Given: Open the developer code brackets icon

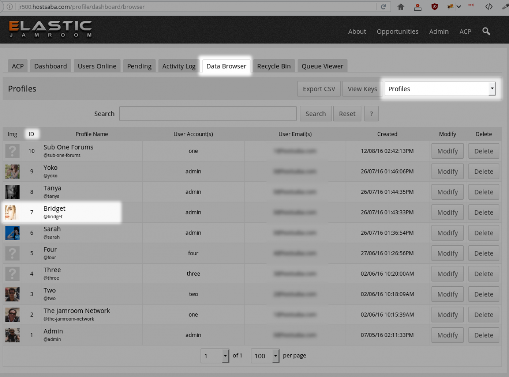Looking at the screenshot, I should (489, 7).
